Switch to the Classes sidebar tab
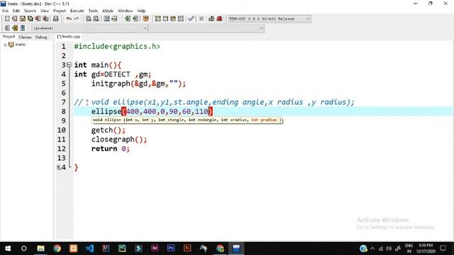454x255 pixels. tap(26, 38)
